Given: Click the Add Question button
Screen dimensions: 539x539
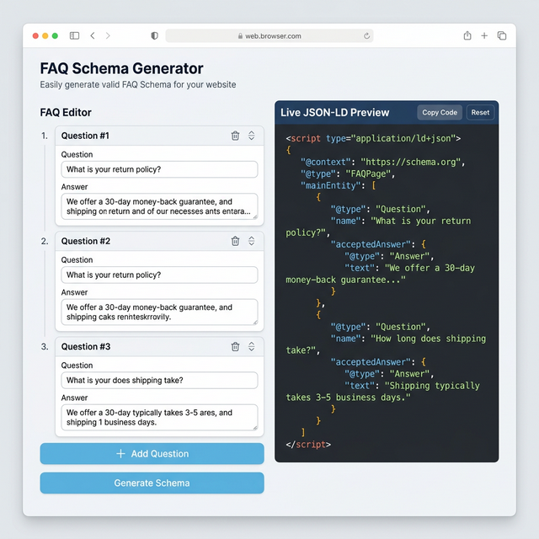Looking at the screenshot, I should coord(152,454).
